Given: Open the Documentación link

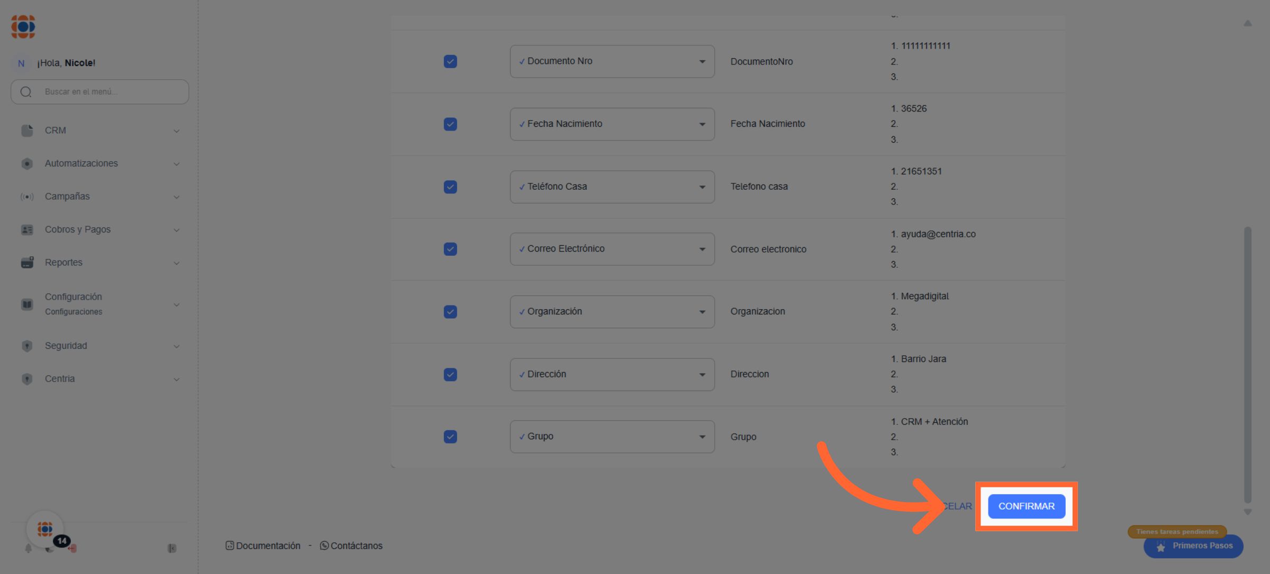Looking at the screenshot, I should pos(263,545).
